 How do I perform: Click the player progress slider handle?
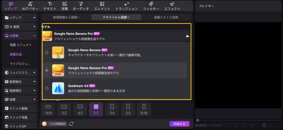tap(198, 120)
